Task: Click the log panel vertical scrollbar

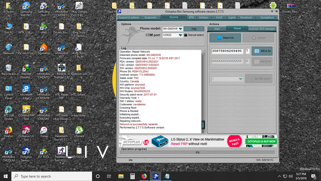Action: [203, 92]
